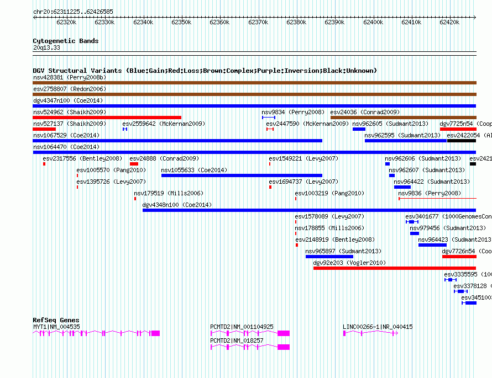The image size is (492, 378).
Task: Click the Cytogenetic Bands track title
Action: (x=66, y=41)
